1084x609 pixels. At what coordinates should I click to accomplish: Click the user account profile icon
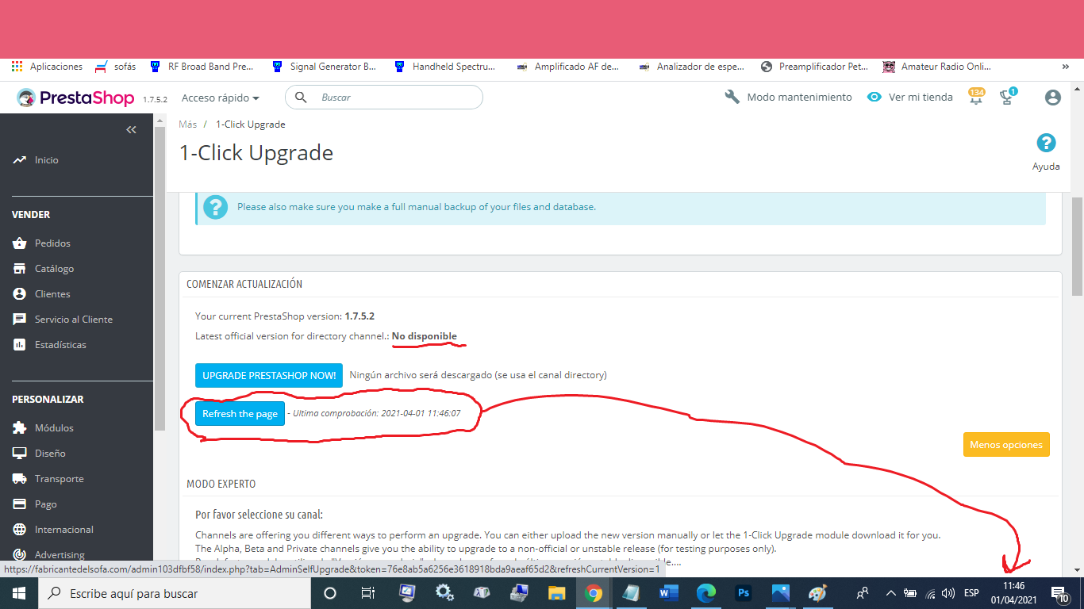point(1052,97)
